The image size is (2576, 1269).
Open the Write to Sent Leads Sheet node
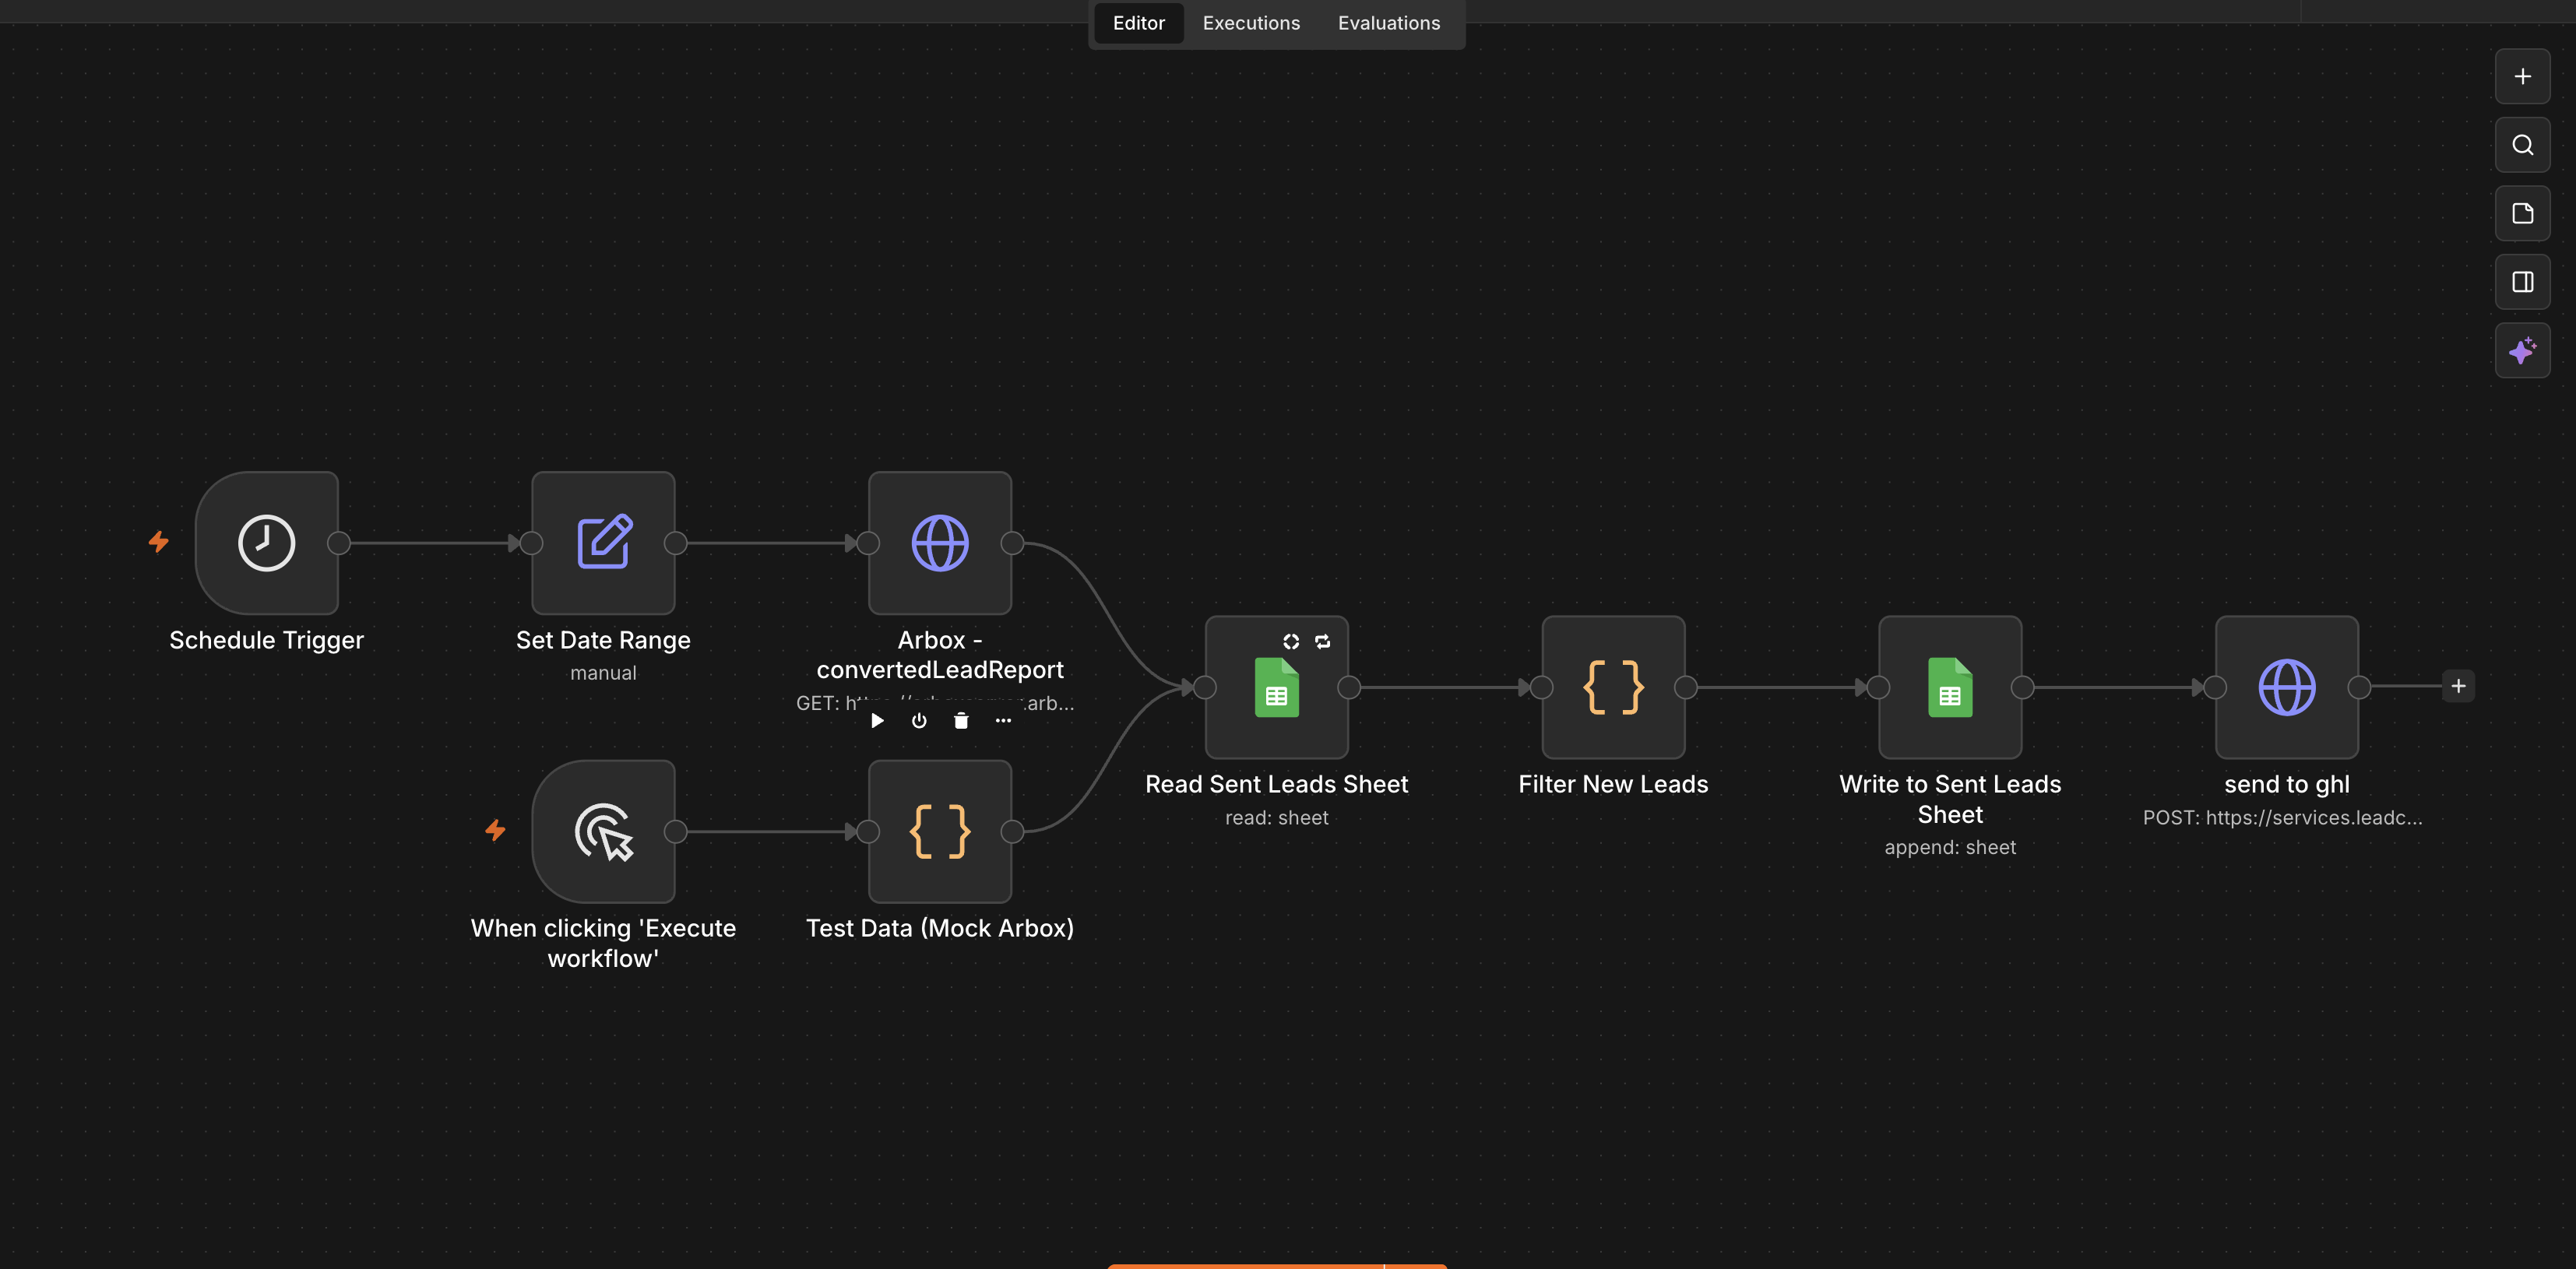click(1950, 687)
